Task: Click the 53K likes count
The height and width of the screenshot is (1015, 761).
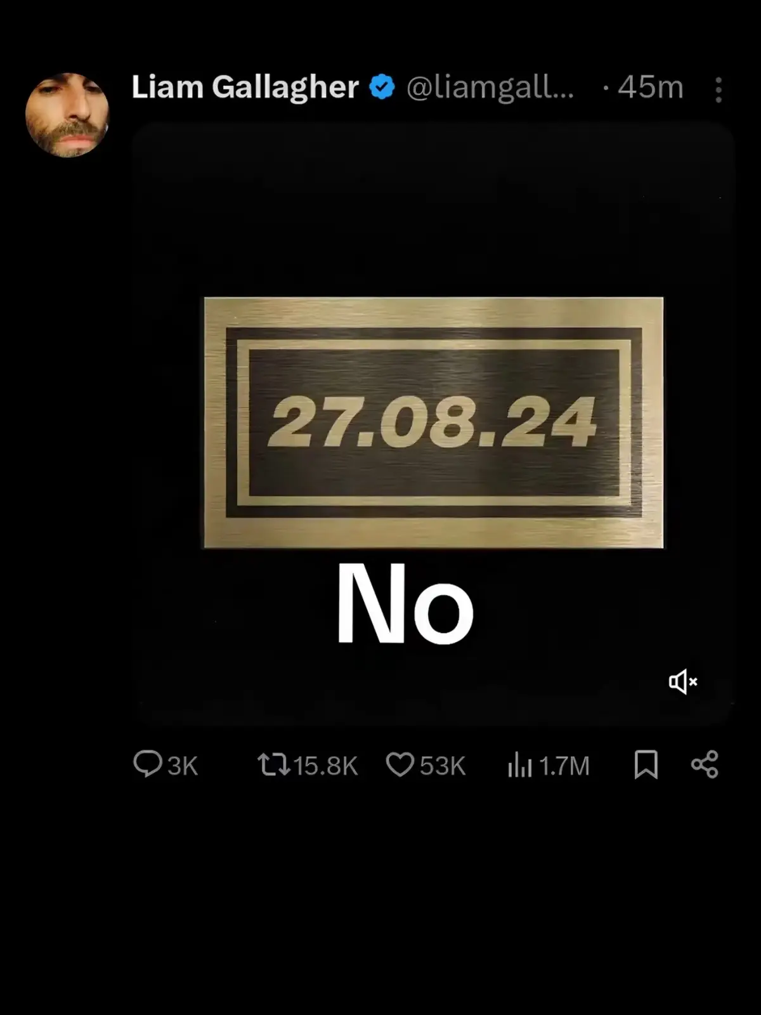Action: 443,766
